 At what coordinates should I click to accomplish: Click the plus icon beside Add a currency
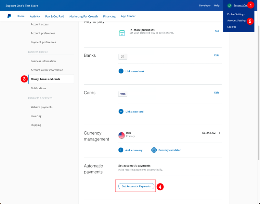coord(121,150)
